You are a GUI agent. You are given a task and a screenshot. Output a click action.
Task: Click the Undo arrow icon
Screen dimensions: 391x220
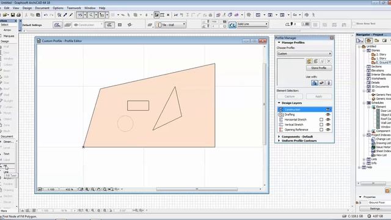click(46, 15)
